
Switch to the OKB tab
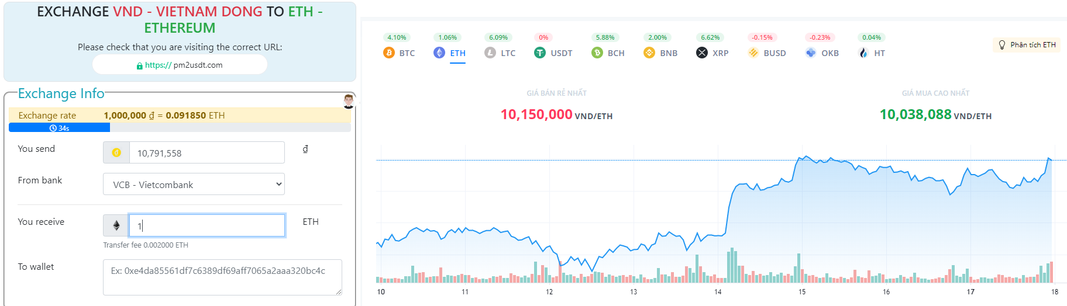coord(822,53)
